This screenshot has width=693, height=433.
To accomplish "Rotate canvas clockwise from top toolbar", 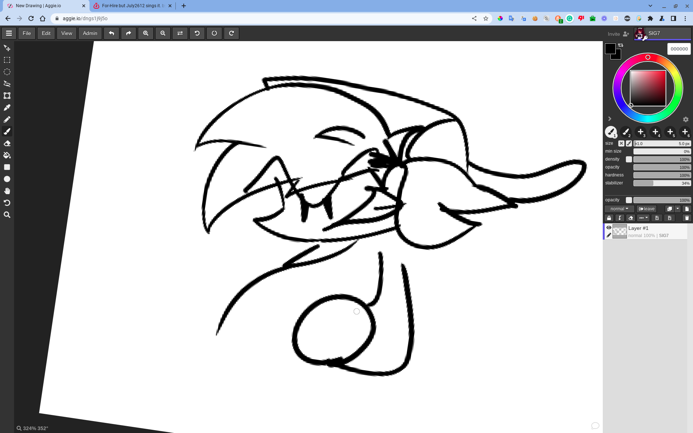I will click(231, 33).
